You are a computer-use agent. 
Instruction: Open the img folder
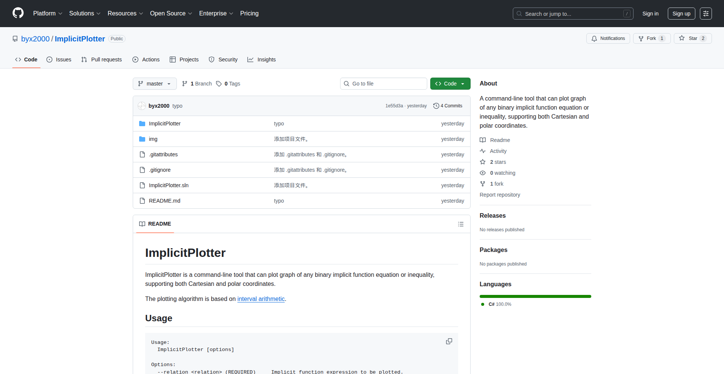click(153, 139)
